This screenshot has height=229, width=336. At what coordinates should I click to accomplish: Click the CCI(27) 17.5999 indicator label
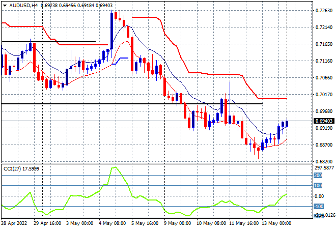point(21,169)
